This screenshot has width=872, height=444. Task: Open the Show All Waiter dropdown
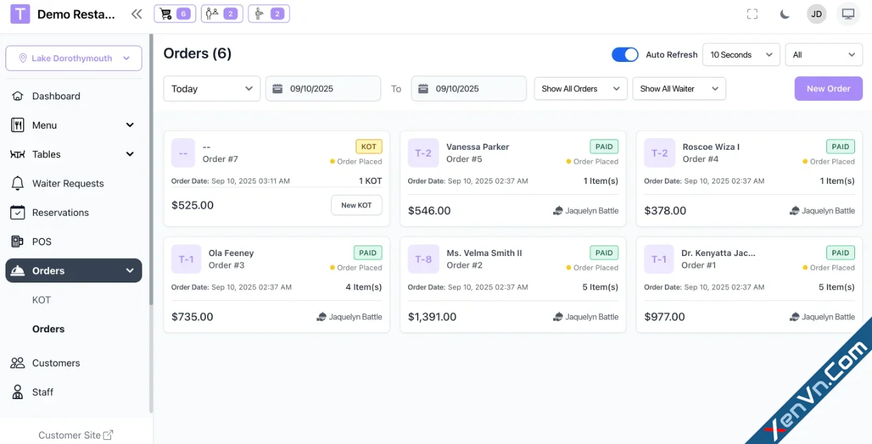679,89
